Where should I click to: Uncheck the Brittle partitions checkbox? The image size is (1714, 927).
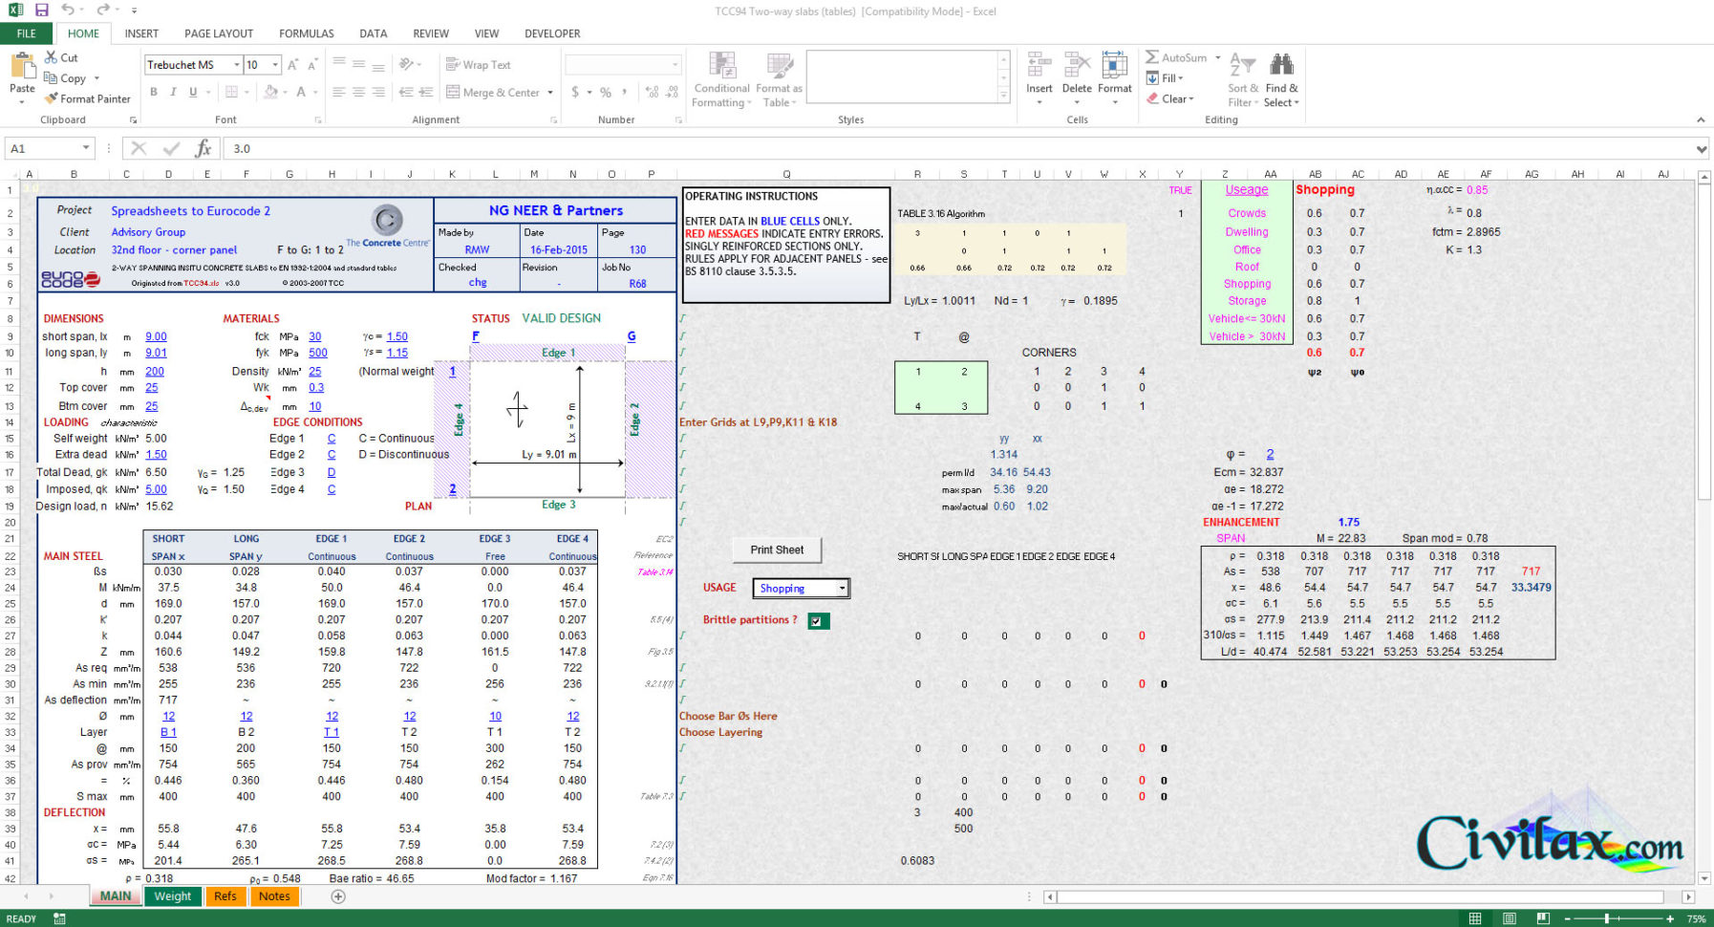point(818,620)
